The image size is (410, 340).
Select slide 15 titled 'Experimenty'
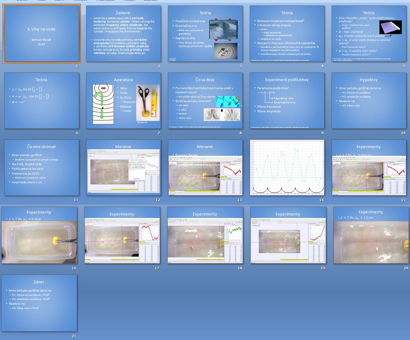(x=369, y=168)
